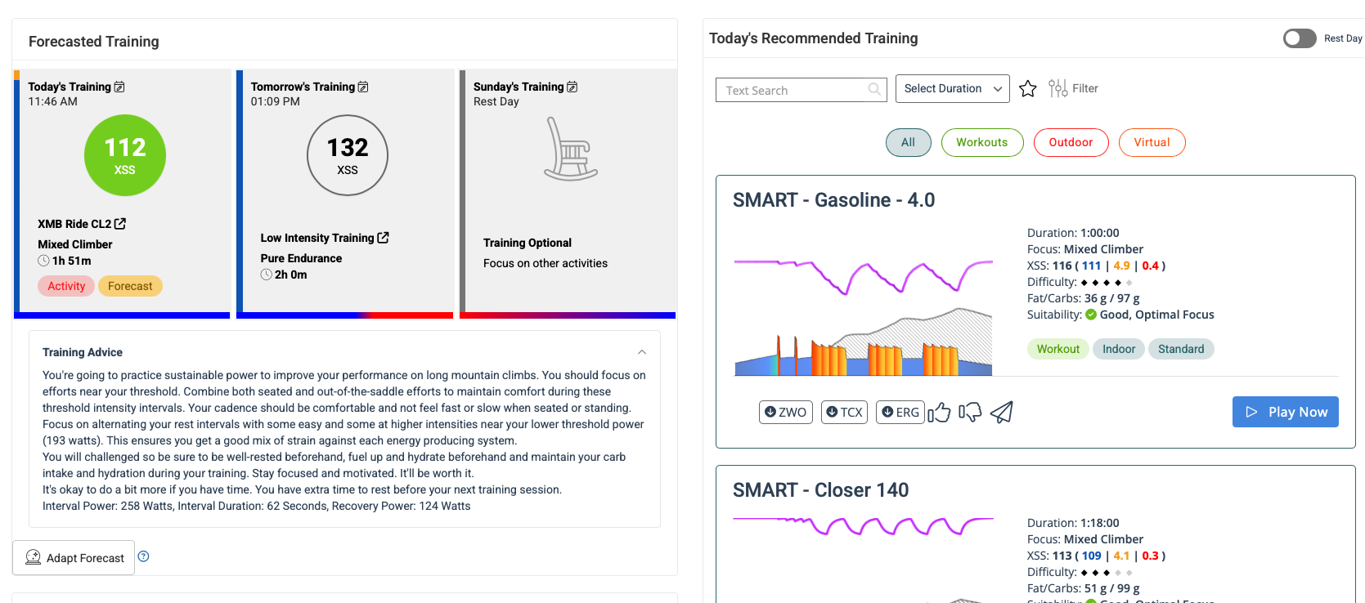The height and width of the screenshot is (603, 1365).
Task: Edit Today's Training calendar icon
Action: [x=119, y=87]
